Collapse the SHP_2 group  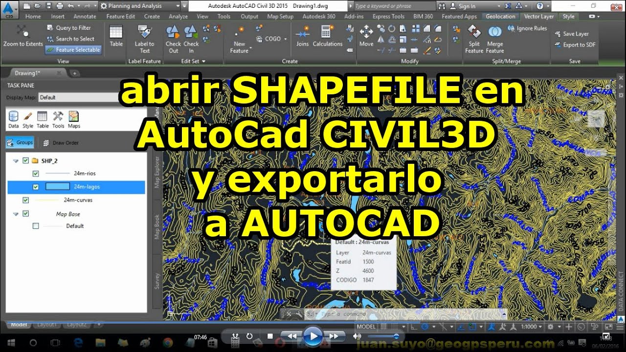16,160
